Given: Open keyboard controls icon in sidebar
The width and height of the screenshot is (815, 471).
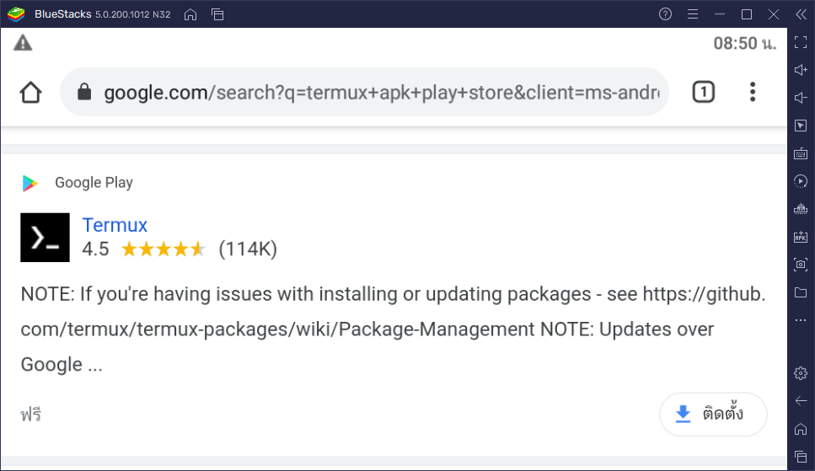Looking at the screenshot, I should (x=801, y=153).
